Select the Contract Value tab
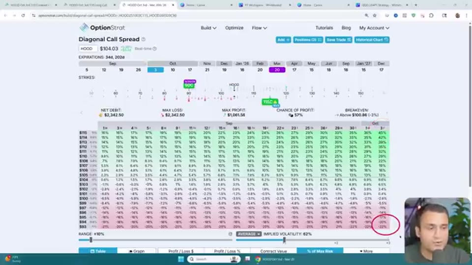 click(274, 251)
